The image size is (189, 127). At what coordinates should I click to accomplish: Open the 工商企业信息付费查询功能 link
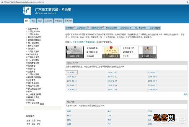[x=84, y=42]
